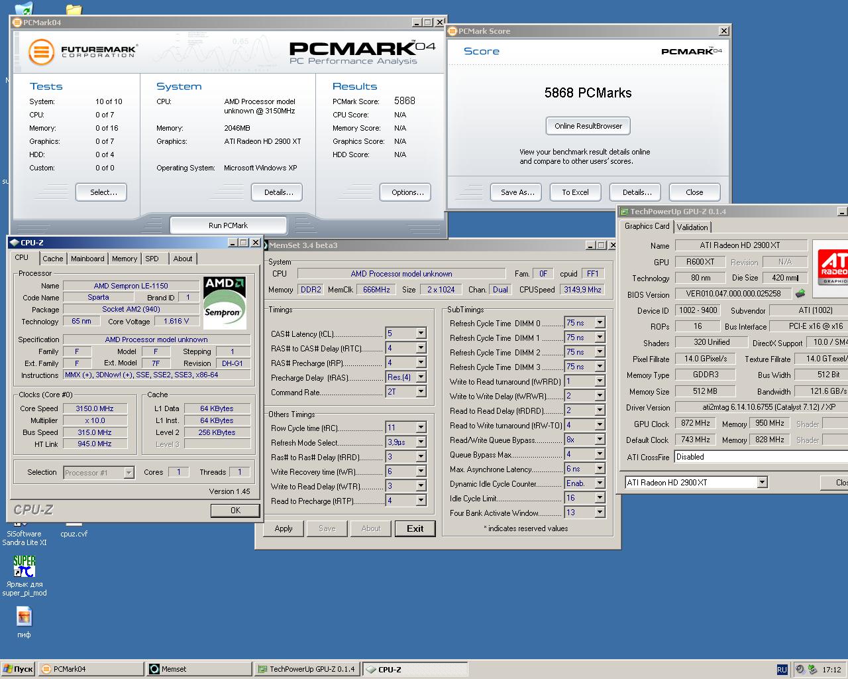Open the пиф desktop icon

24,622
